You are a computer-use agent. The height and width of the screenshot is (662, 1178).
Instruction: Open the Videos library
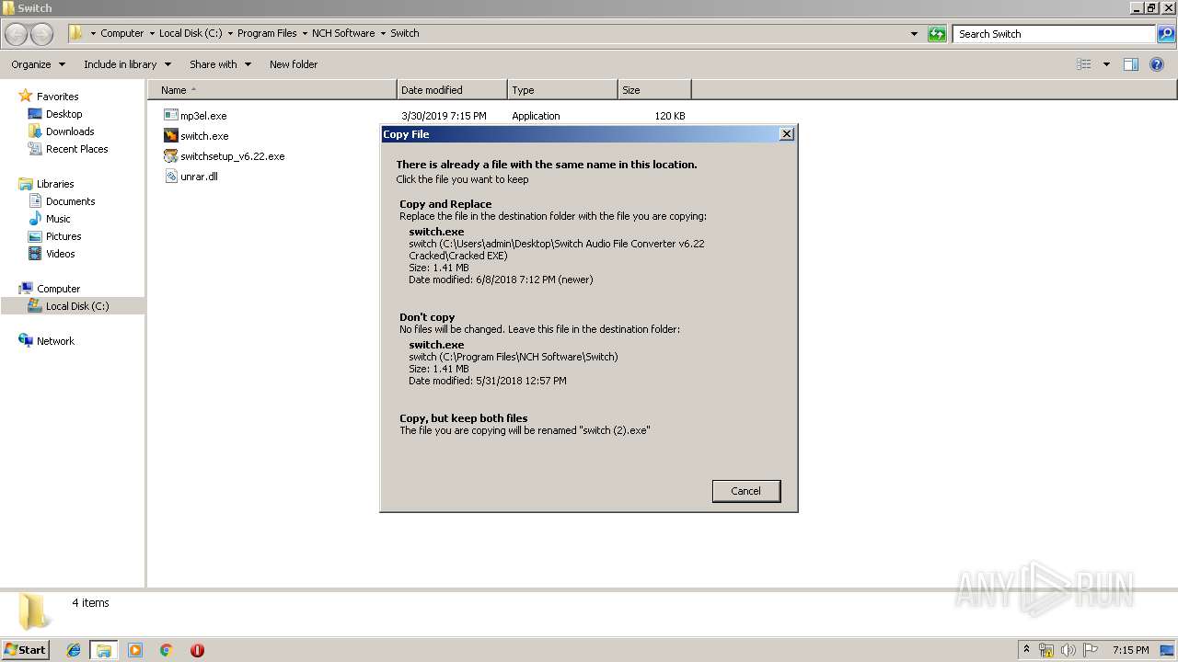pos(60,254)
